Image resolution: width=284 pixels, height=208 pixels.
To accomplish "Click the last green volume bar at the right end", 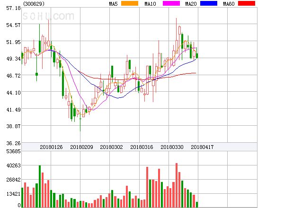I will (x=197, y=204).
